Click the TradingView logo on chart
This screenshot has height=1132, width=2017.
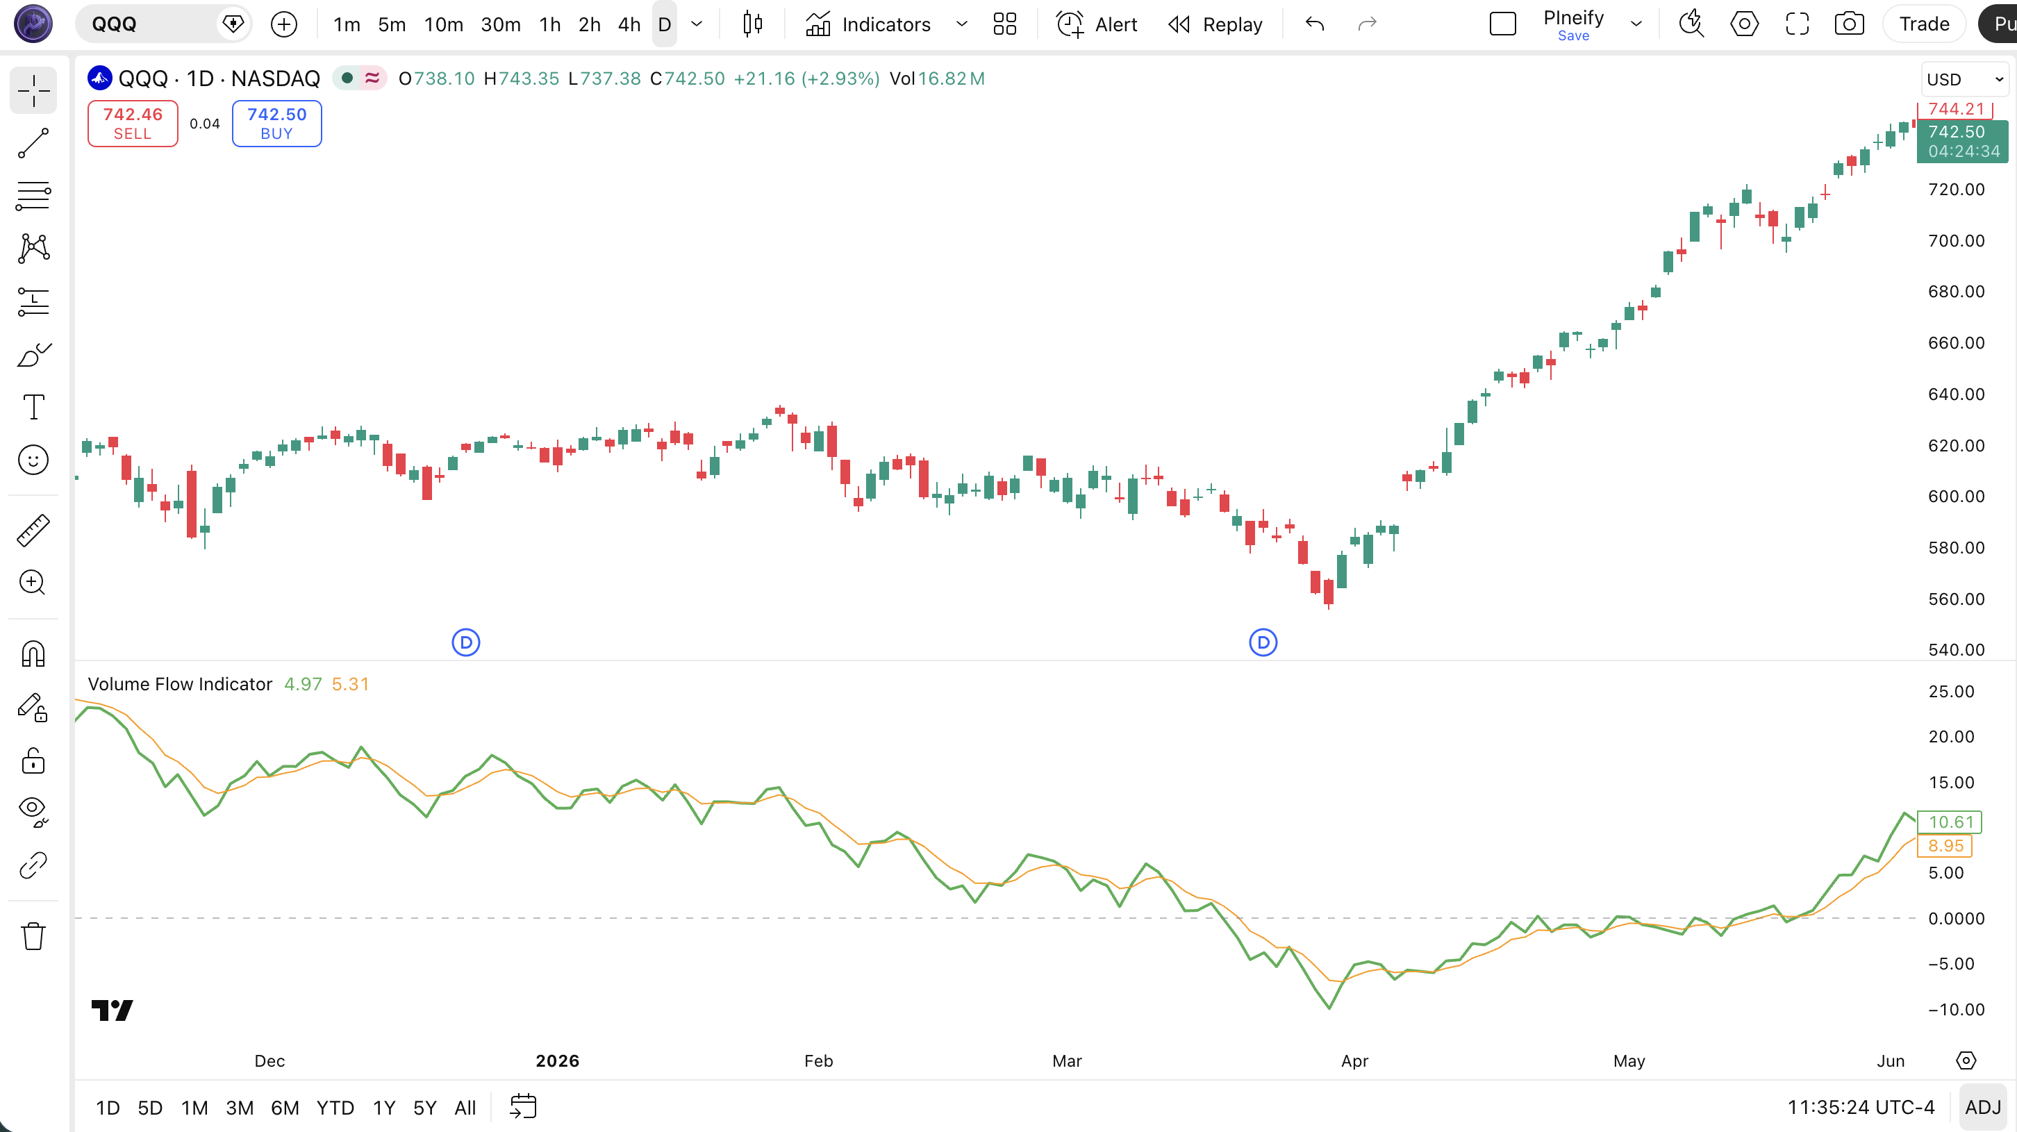(112, 1010)
